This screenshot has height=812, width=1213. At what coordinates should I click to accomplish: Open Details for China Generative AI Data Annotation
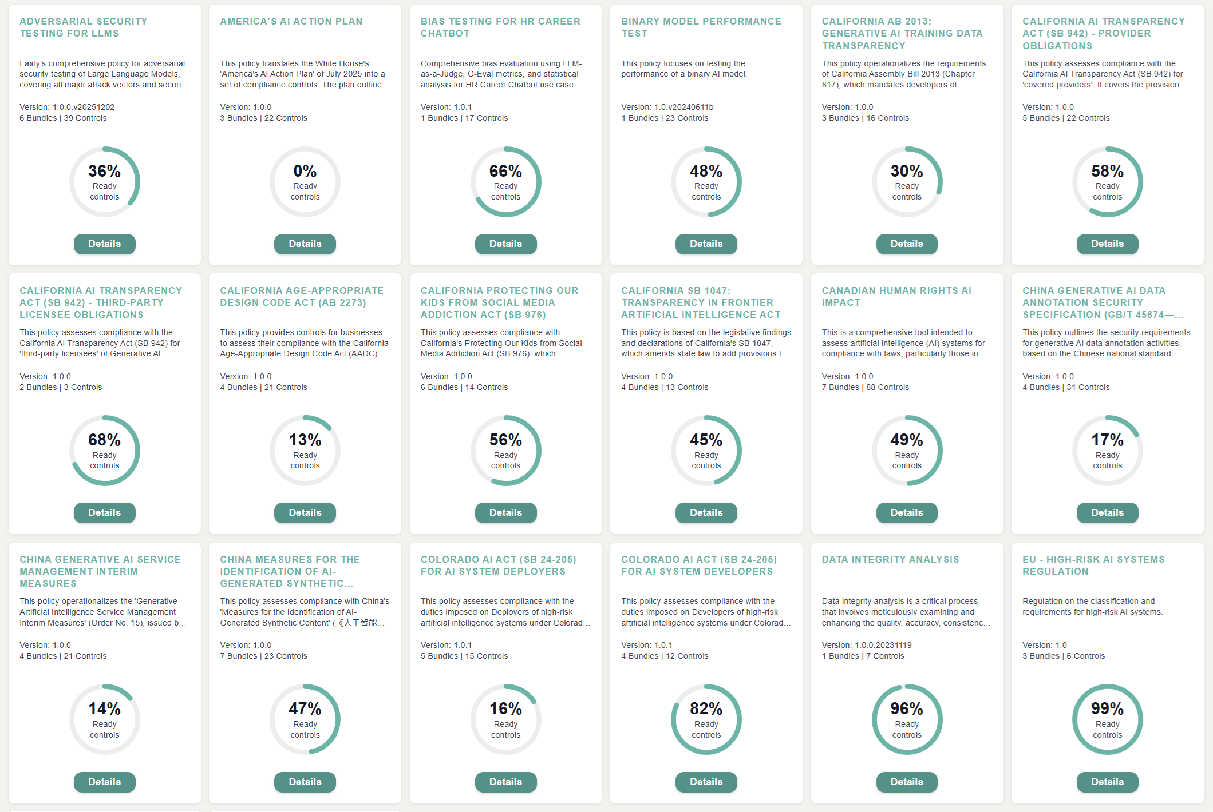[1108, 513]
